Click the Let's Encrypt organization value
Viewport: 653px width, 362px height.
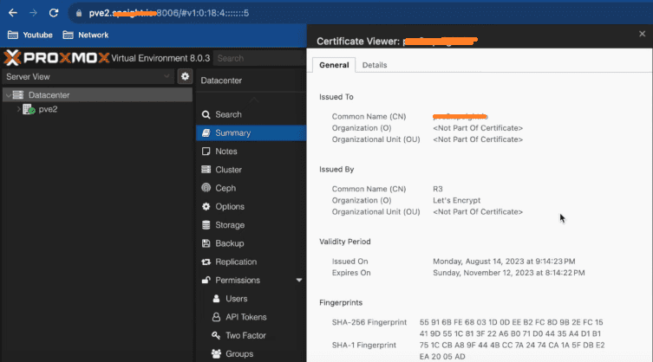[x=456, y=200]
